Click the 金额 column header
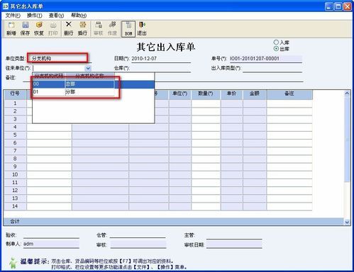This screenshot has height=272, width=354. [x=255, y=94]
